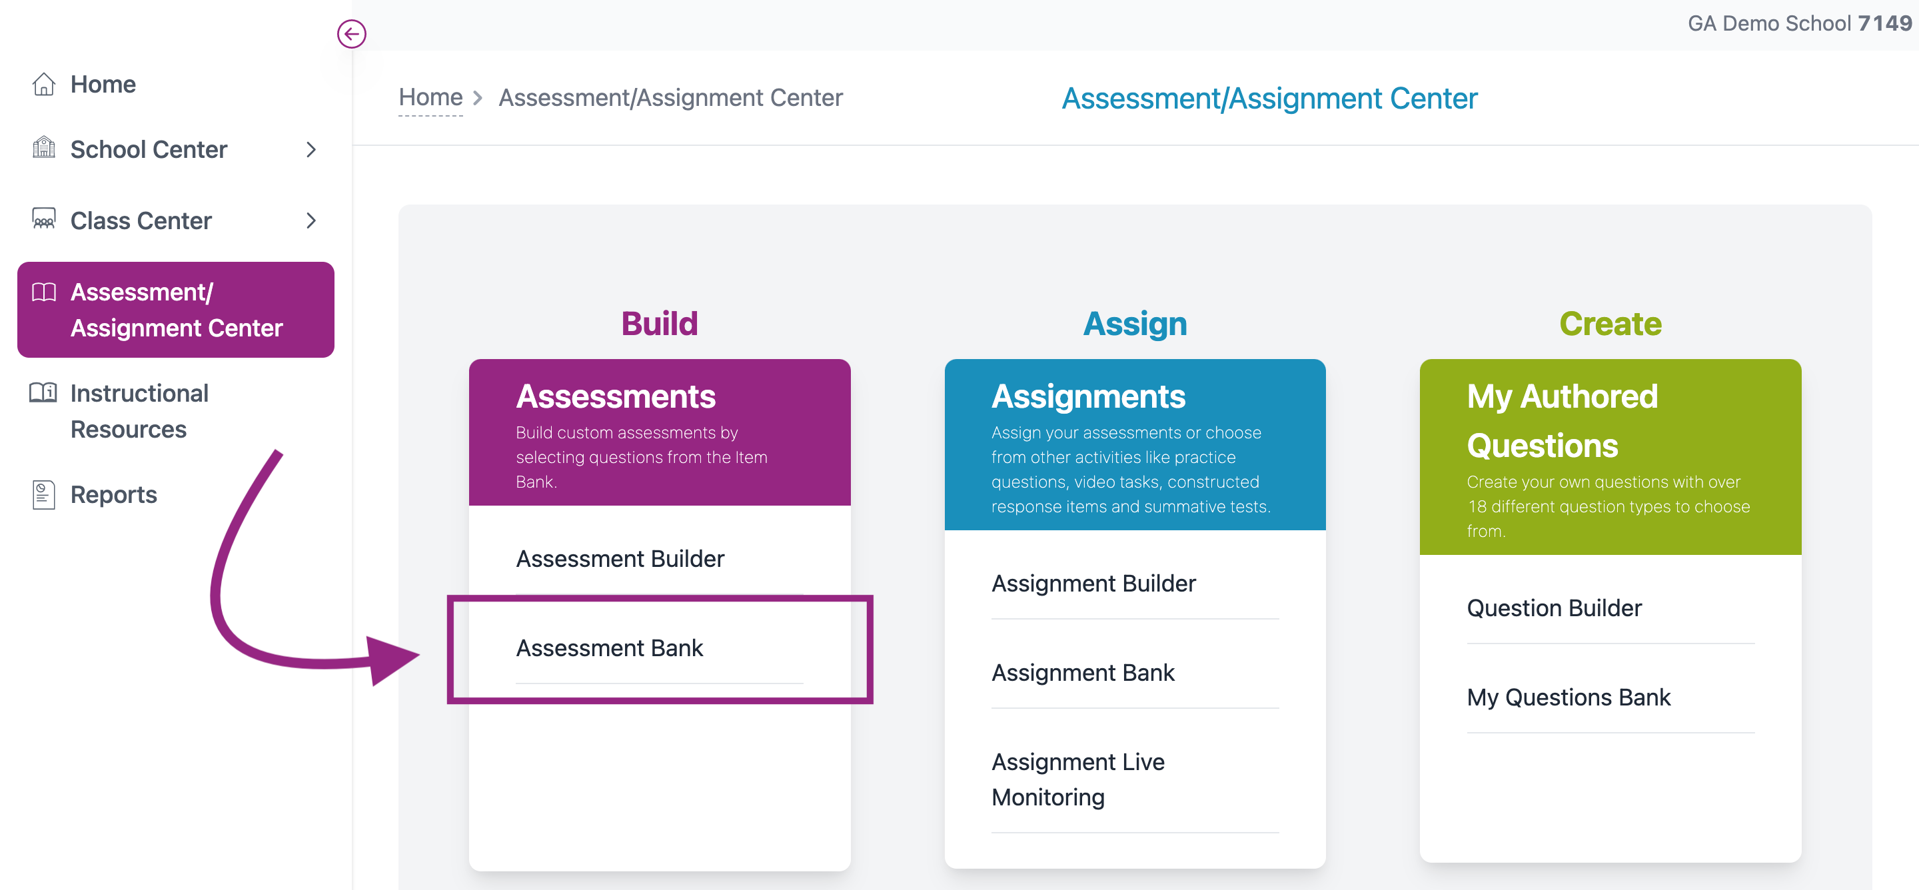This screenshot has height=890, width=1919.
Task: Open the Assignment Builder link
Action: [1093, 583]
